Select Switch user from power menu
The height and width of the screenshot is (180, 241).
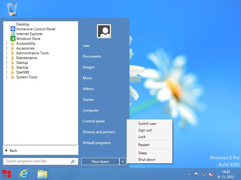click(x=147, y=124)
